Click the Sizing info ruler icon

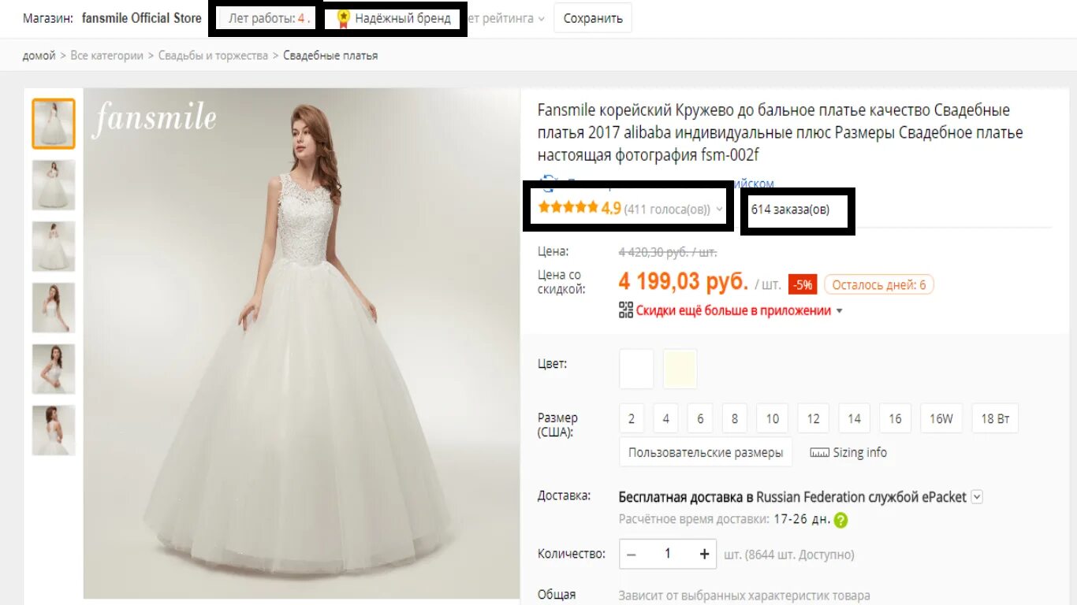click(x=820, y=453)
